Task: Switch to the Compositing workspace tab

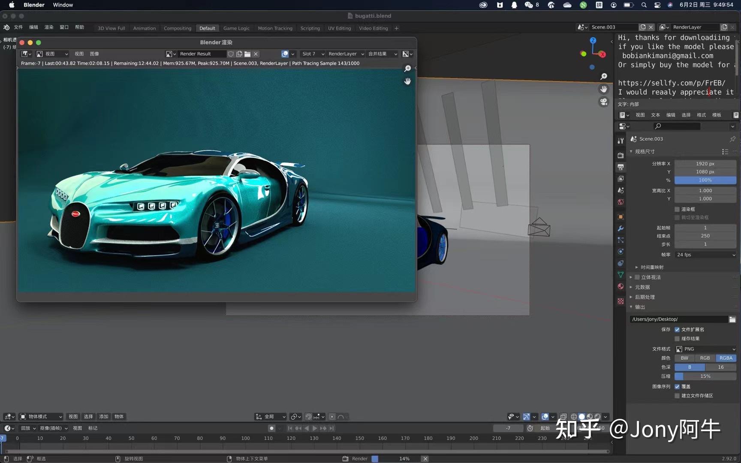Action: (178, 28)
